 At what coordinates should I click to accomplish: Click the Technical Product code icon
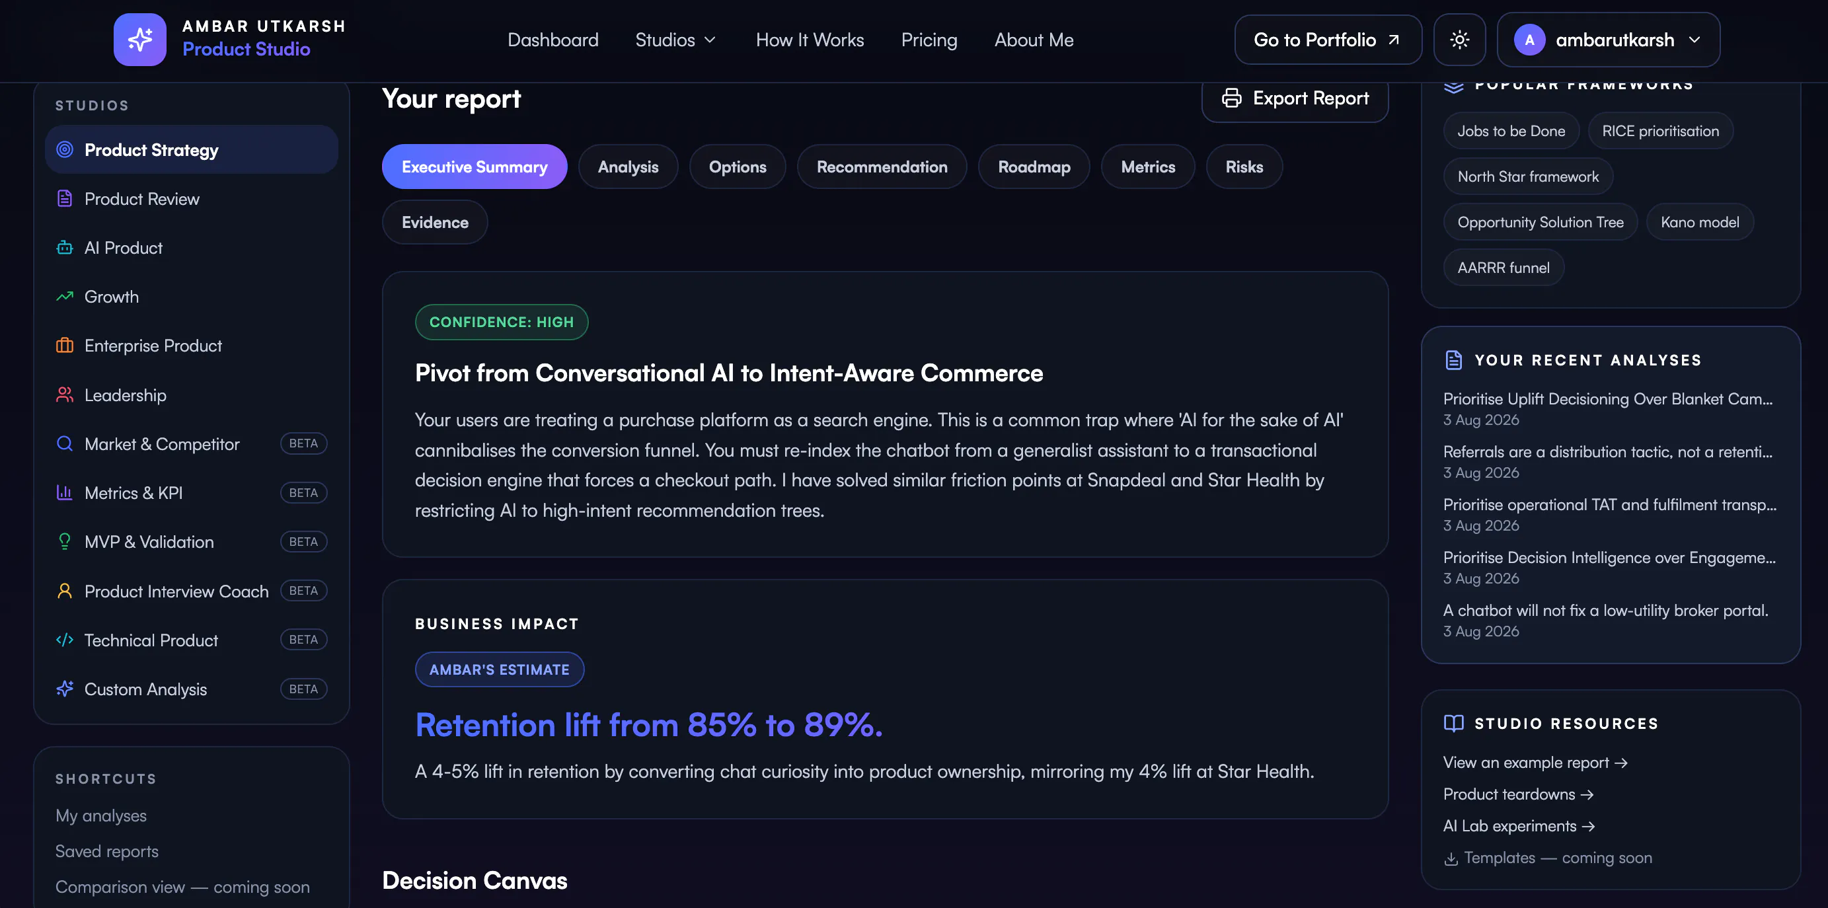click(65, 640)
